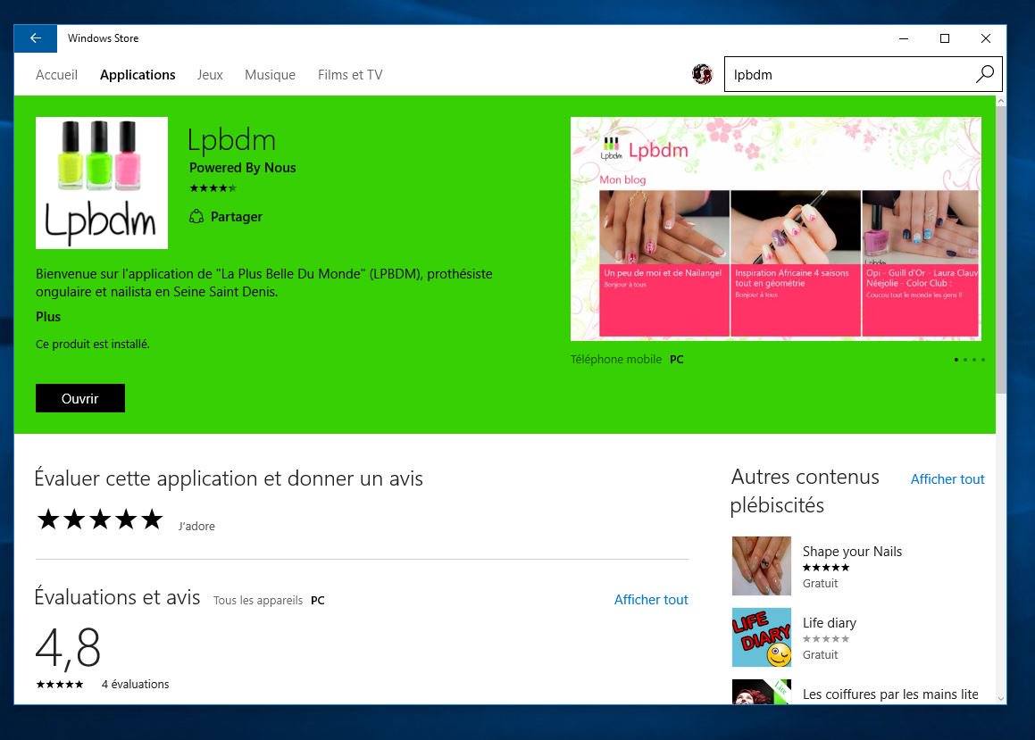Screen dimensions: 1035x740
Task: Open Les coiffures par les mains icon
Action: pyautogui.click(x=761, y=691)
